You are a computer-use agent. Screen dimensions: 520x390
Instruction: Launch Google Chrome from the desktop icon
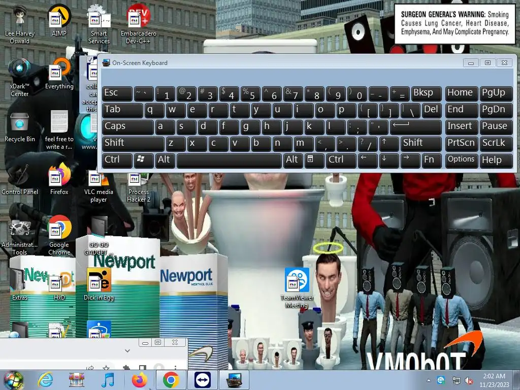tap(59, 236)
